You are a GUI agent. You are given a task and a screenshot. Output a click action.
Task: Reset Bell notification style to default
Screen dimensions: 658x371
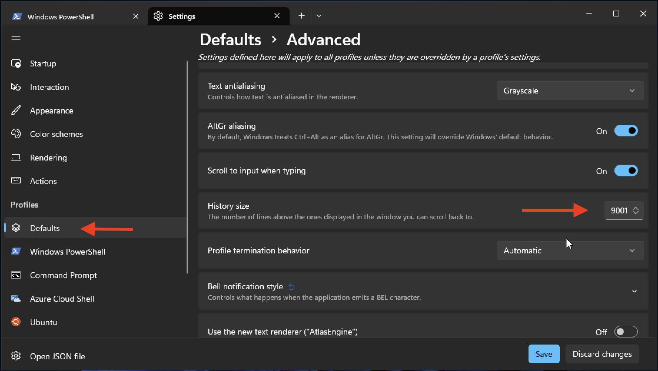[291, 287]
